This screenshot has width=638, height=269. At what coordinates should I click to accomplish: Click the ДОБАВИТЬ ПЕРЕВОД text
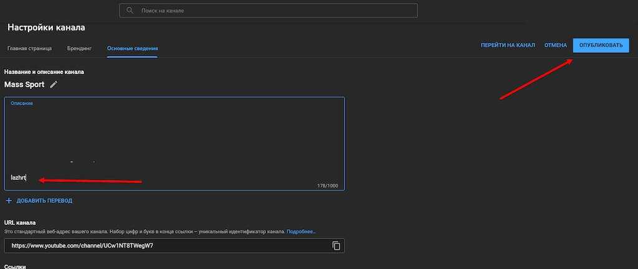coord(44,201)
